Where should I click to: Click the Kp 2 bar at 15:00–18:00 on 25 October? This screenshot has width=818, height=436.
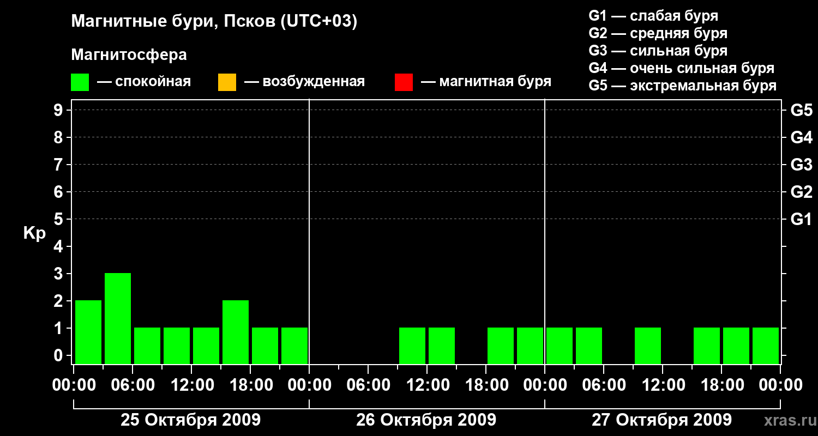coord(236,332)
